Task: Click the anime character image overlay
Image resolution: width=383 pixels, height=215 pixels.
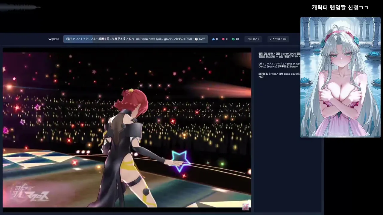Action: click(x=341, y=77)
